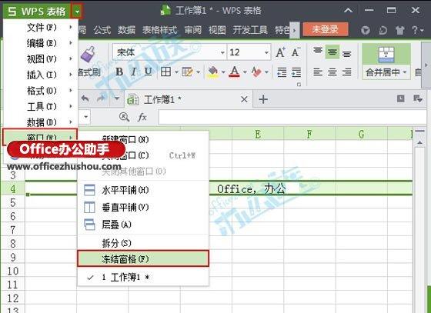Image resolution: width=431 pixels, height=313 pixels.
Task: Open the fill color dropdown arrow
Action: pos(223,72)
